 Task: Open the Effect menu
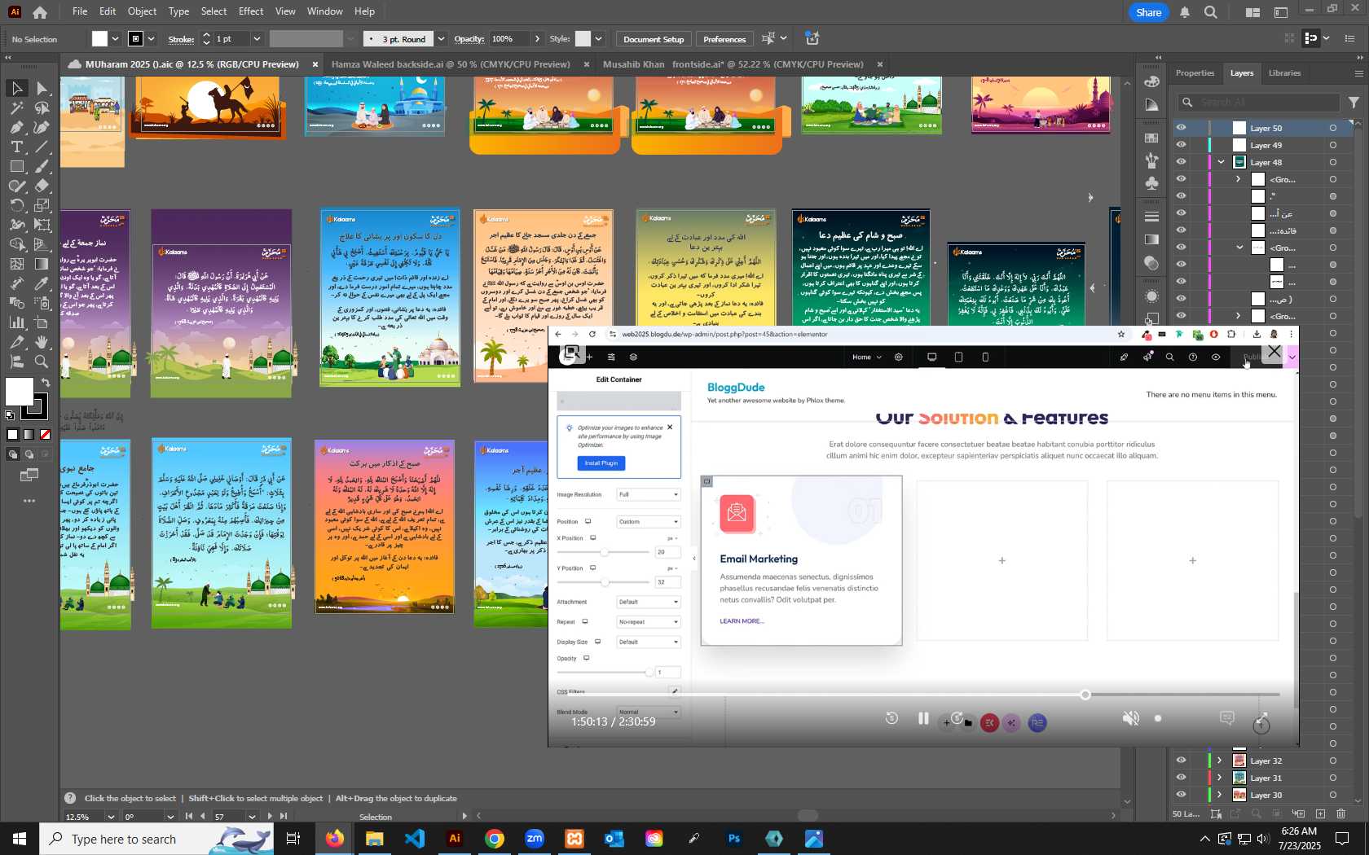251,11
